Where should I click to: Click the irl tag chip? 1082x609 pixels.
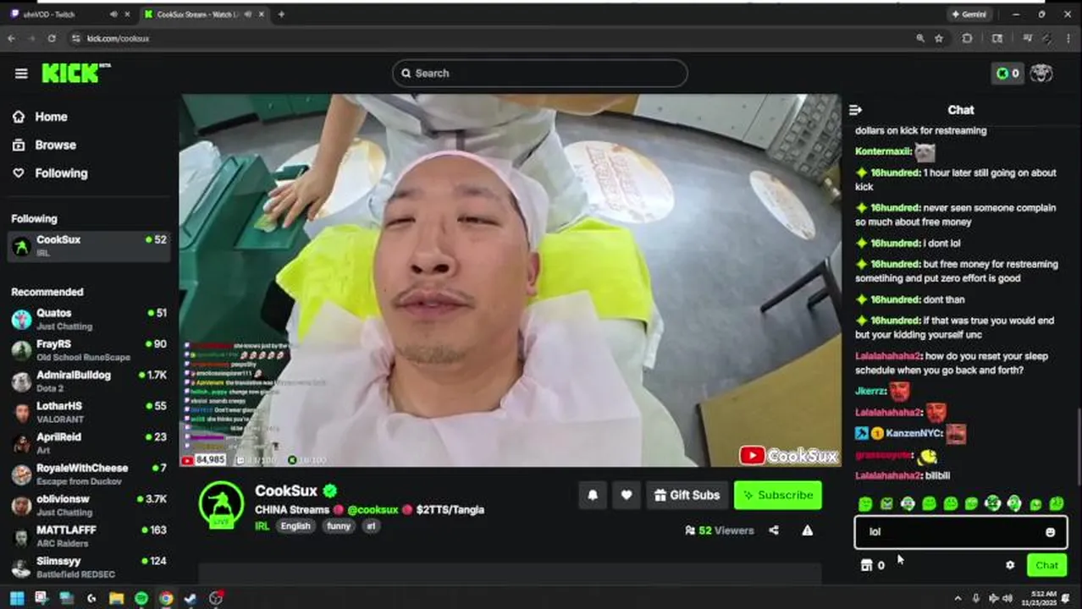(x=371, y=526)
